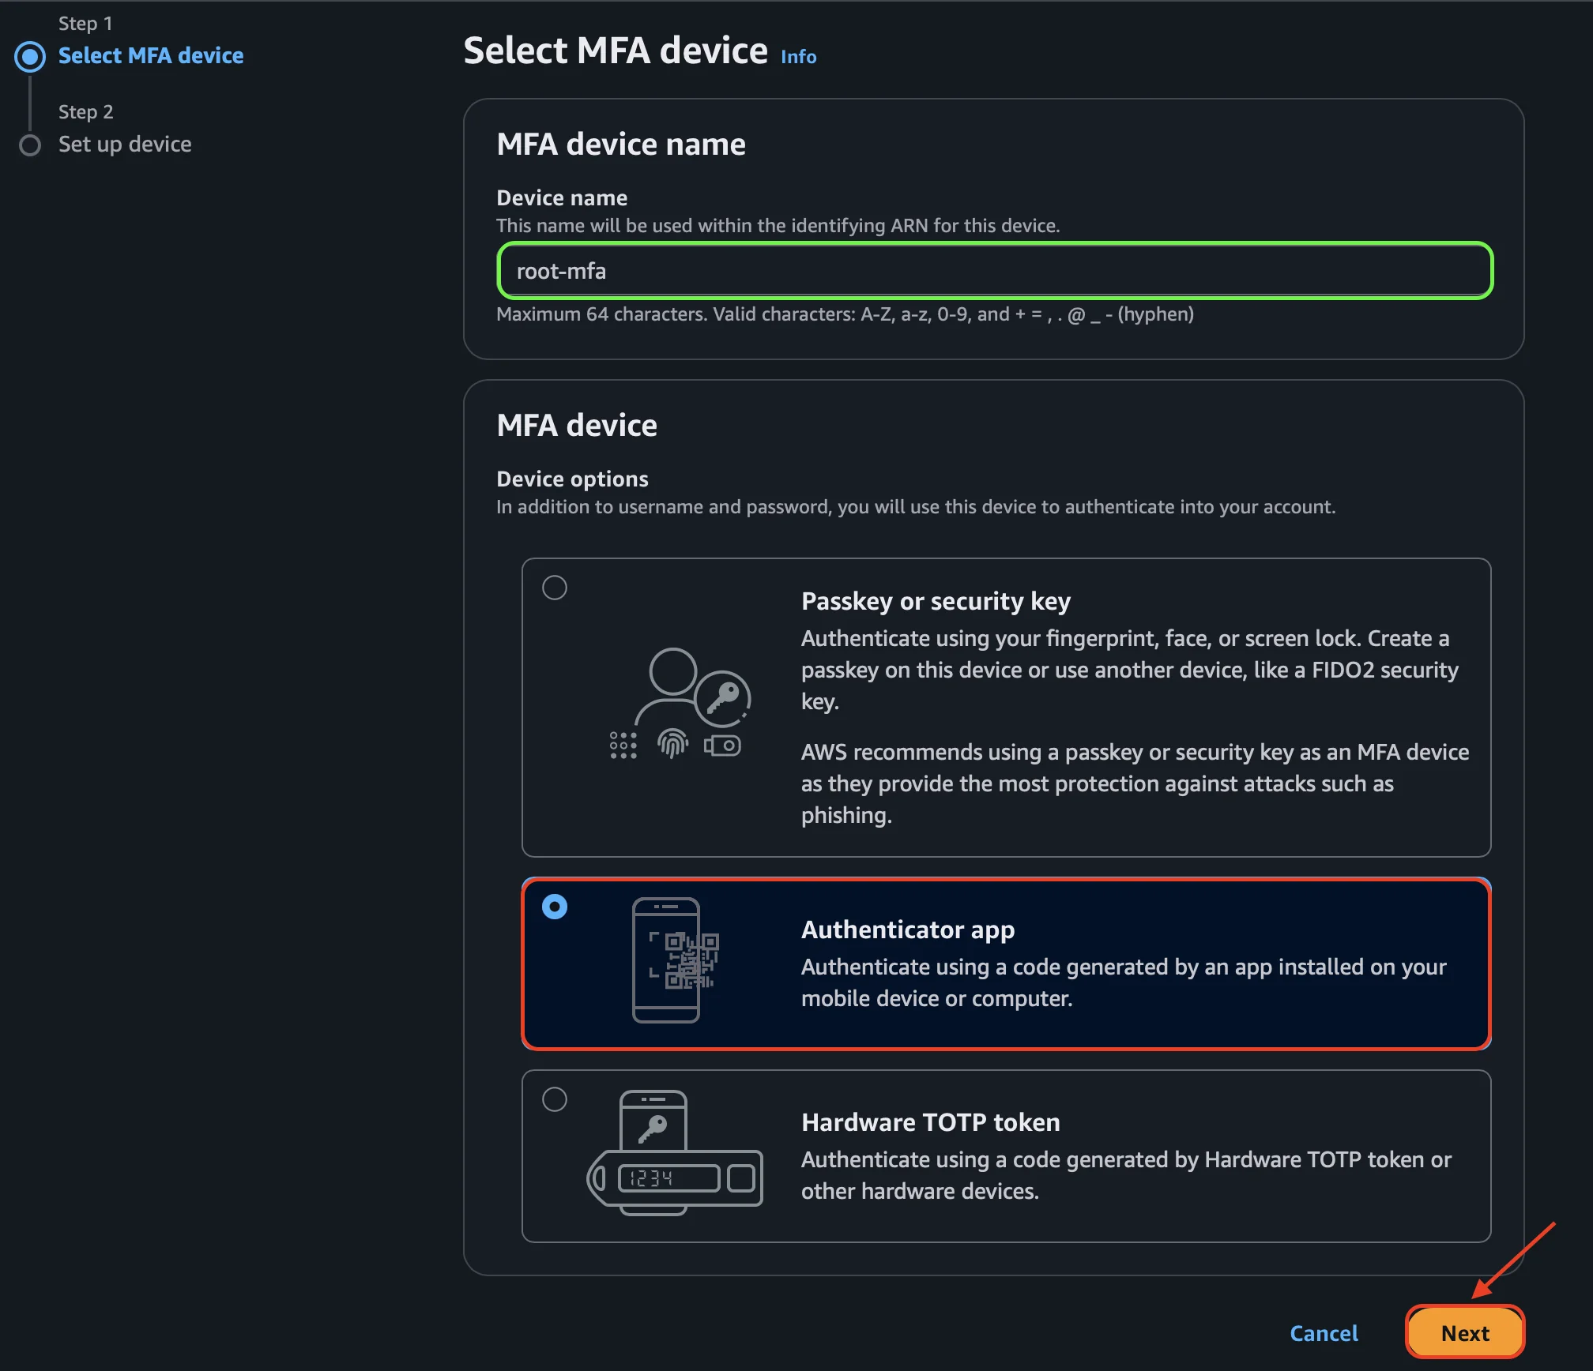Choose the Hardware TOTP token option
Viewport: 1593px width, 1371px height.
555,1098
